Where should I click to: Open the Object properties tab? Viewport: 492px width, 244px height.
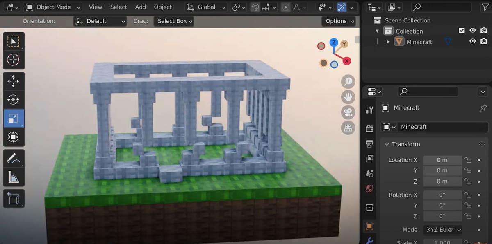point(369,226)
